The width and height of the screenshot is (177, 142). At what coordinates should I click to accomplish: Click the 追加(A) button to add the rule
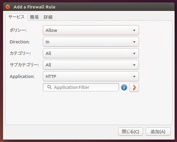pos(158,132)
